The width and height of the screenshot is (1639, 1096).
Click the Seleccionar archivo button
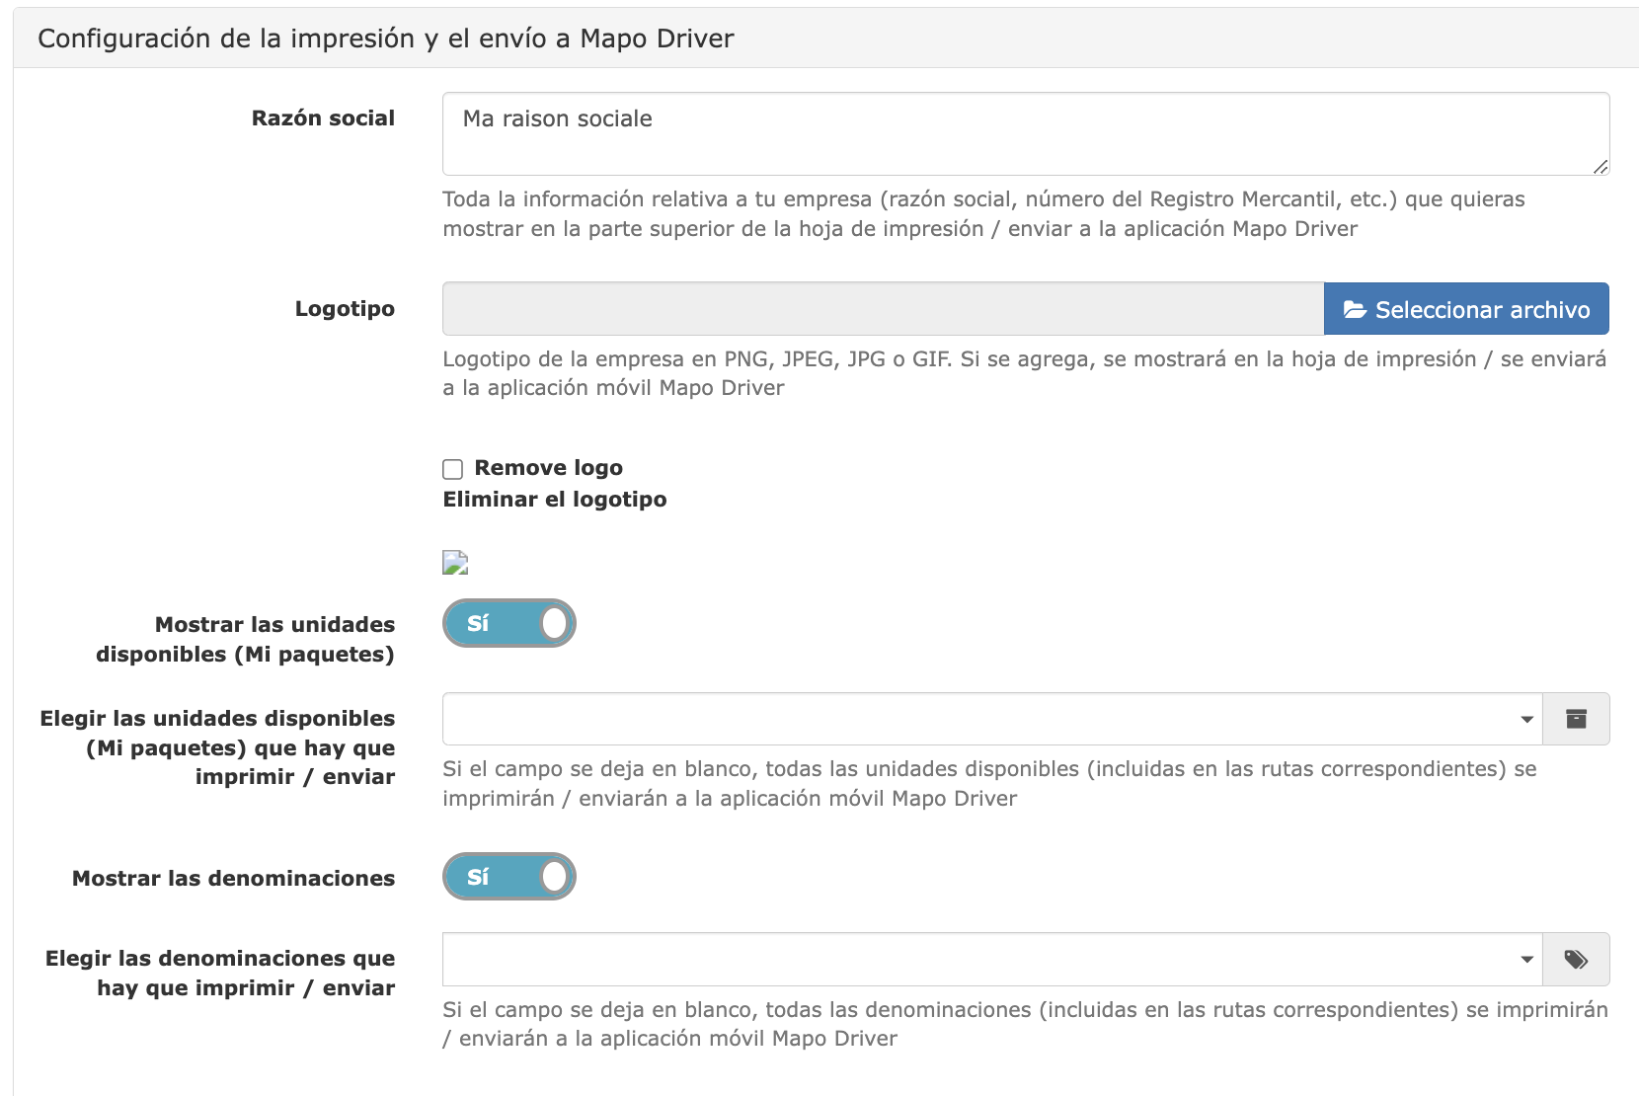coord(1466,309)
